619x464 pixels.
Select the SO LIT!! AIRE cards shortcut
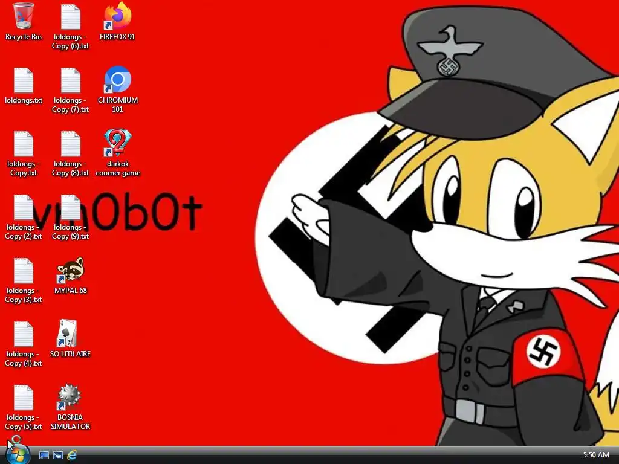70,339
